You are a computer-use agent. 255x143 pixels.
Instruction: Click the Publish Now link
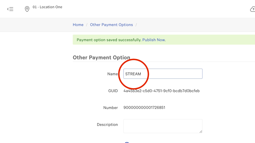[x=154, y=40]
